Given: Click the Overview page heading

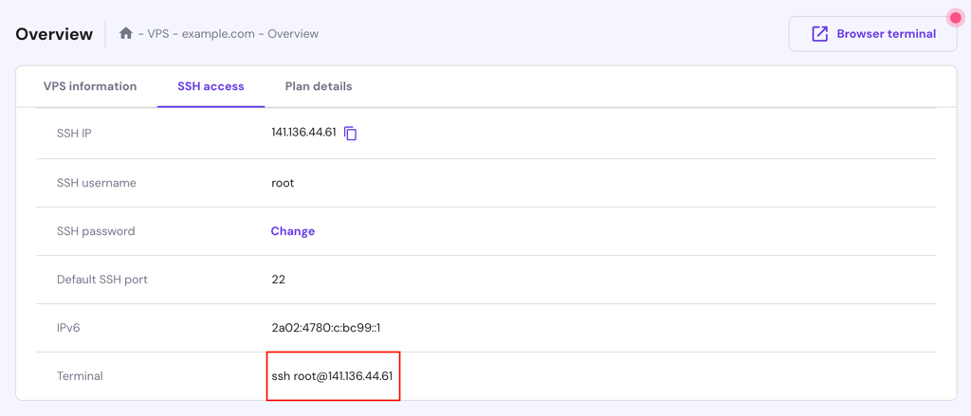Looking at the screenshot, I should click(54, 34).
